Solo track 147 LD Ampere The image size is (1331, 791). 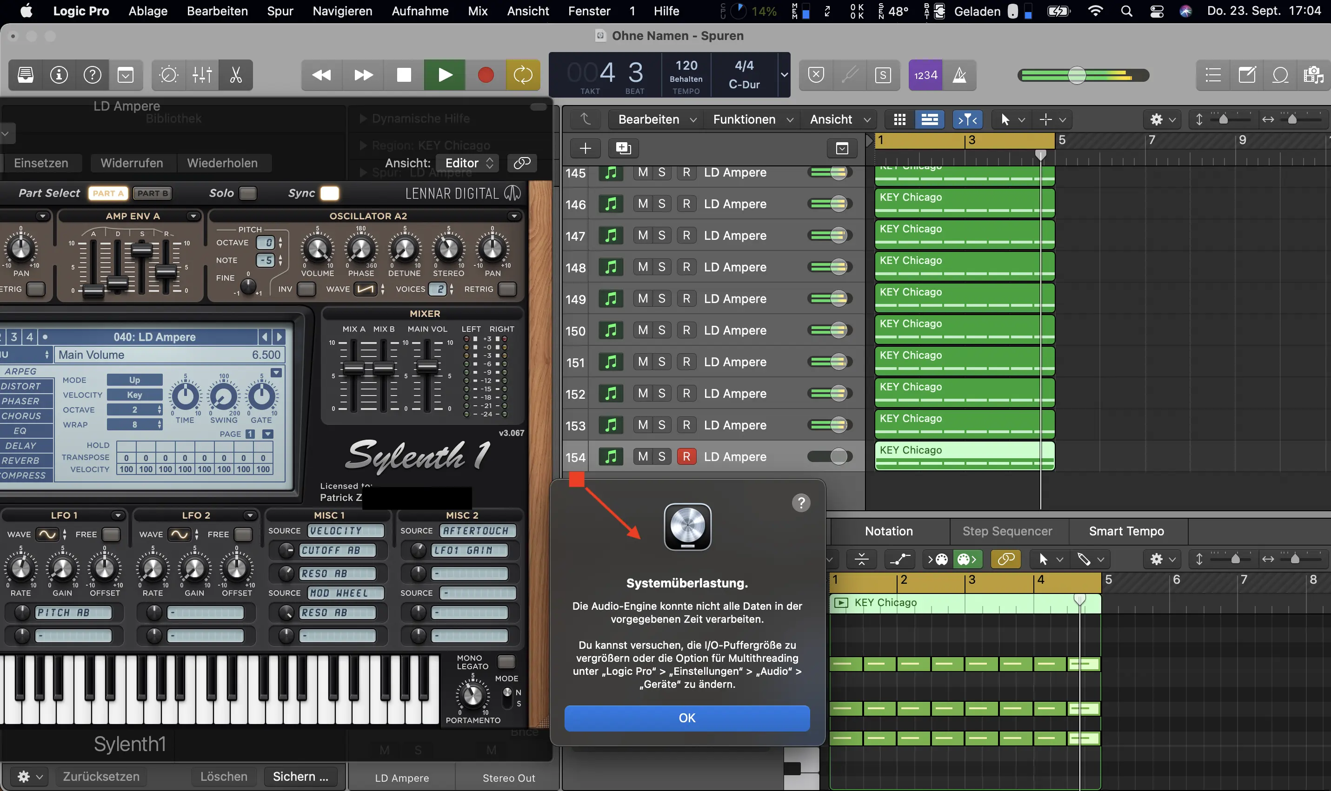click(662, 236)
